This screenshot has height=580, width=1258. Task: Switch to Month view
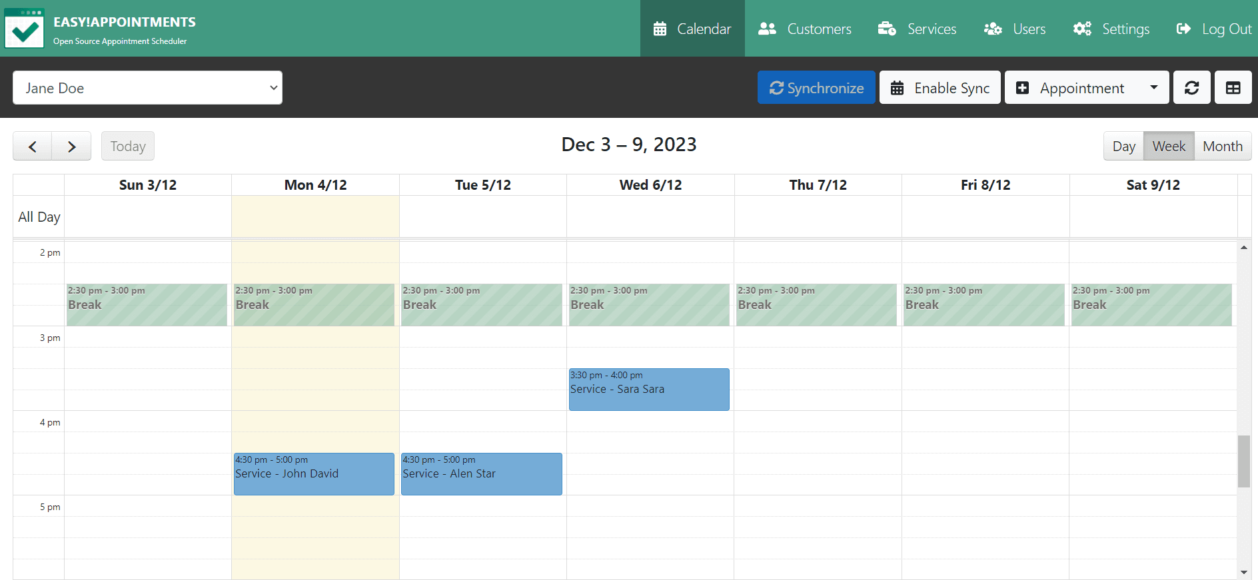click(x=1223, y=146)
